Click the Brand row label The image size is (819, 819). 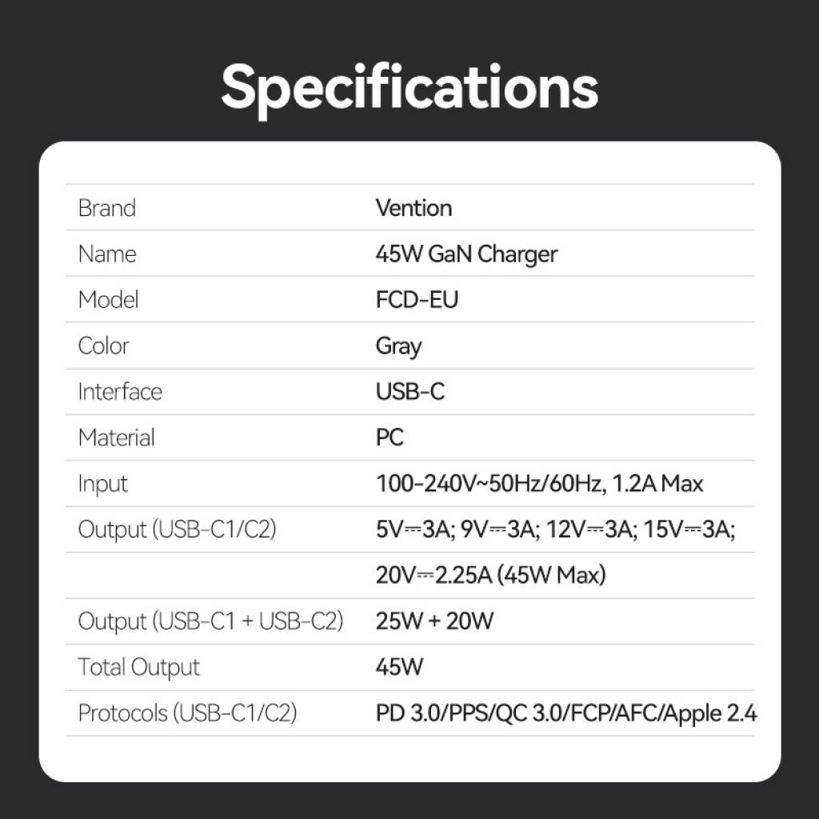tap(107, 208)
